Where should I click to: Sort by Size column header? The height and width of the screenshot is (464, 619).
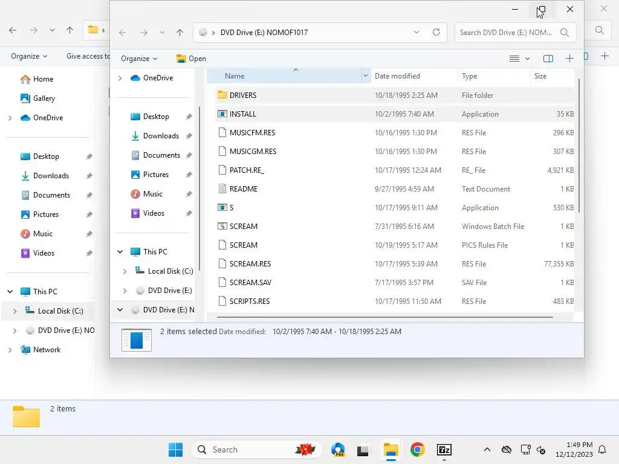(x=540, y=76)
